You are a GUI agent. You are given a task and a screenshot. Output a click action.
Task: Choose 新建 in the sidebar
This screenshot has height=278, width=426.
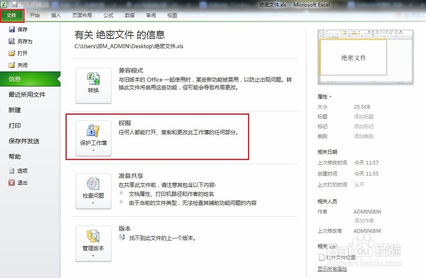point(14,110)
